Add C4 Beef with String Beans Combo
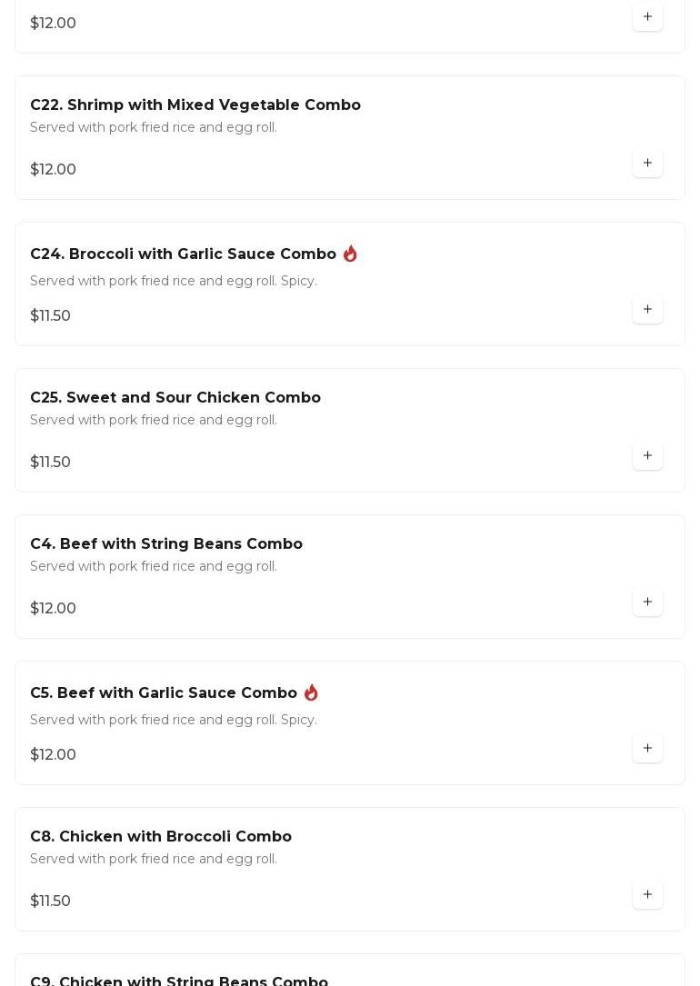Screen dimensions: 700x986 pos(647,603)
